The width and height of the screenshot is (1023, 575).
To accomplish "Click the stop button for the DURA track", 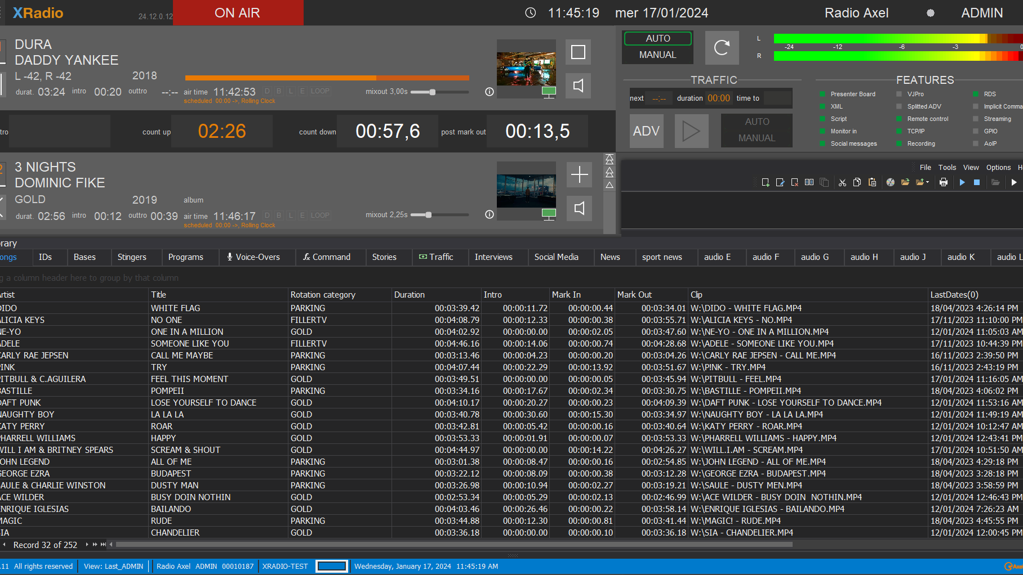I will tap(578, 52).
